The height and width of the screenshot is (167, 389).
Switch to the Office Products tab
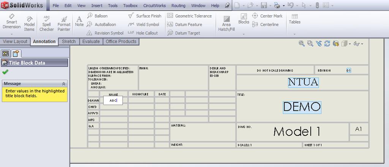[121, 42]
